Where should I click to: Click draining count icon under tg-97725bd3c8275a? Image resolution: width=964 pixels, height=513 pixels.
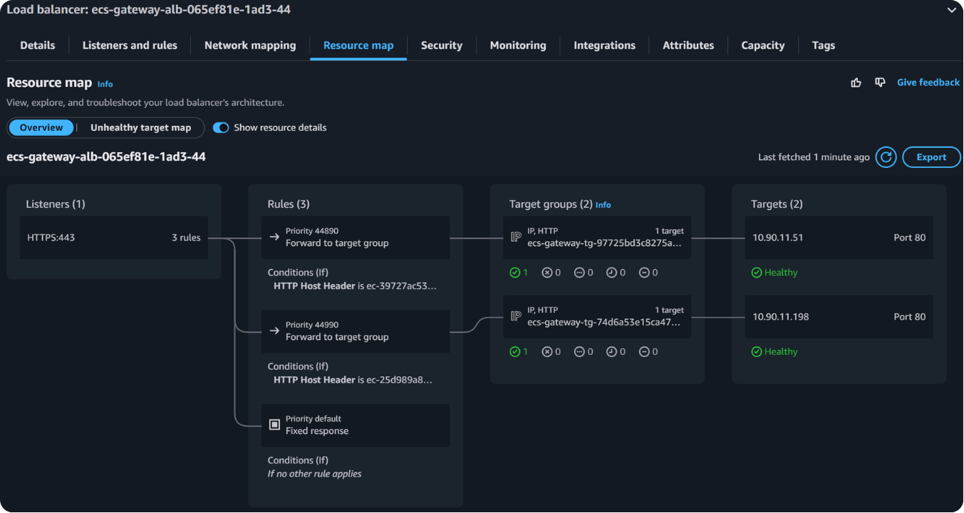pos(644,273)
